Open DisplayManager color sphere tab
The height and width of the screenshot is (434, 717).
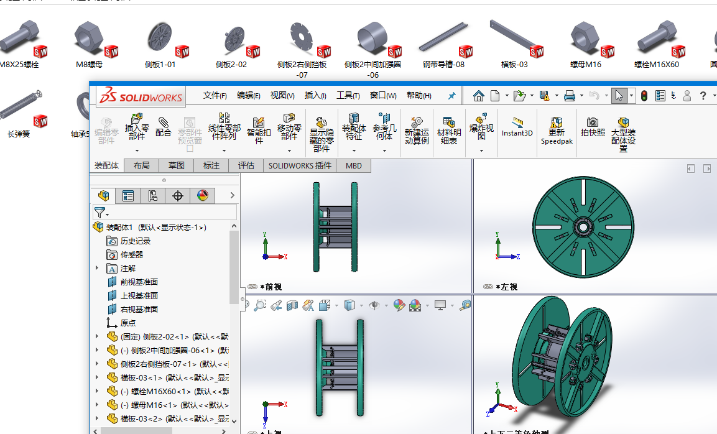[202, 196]
